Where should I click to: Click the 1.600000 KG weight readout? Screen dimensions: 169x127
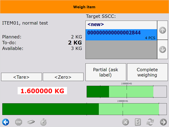coord(42,91)
